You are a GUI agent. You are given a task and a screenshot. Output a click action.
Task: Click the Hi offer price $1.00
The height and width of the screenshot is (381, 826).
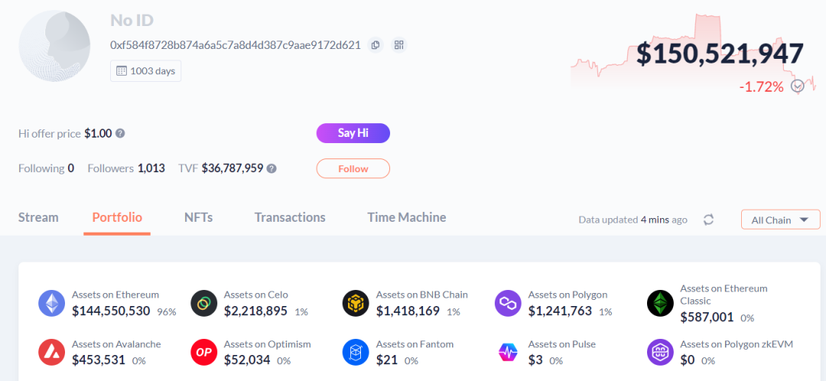[98, 134]
